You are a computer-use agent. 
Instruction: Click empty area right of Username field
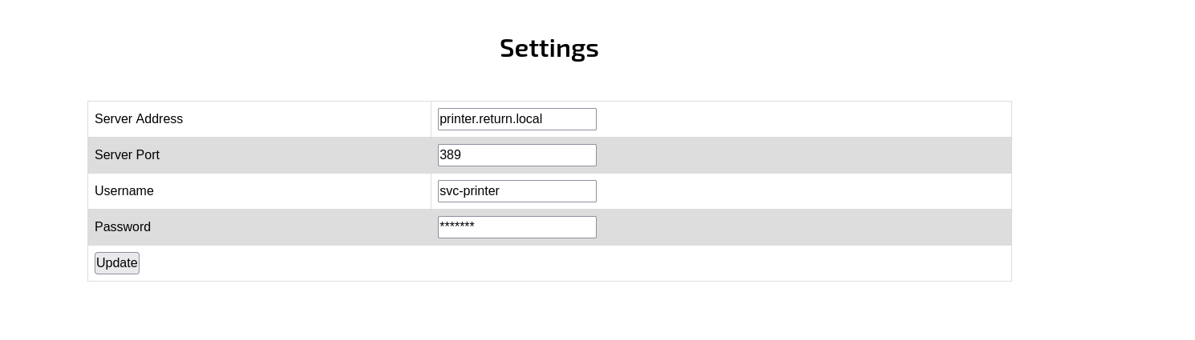tap(802, 191)
